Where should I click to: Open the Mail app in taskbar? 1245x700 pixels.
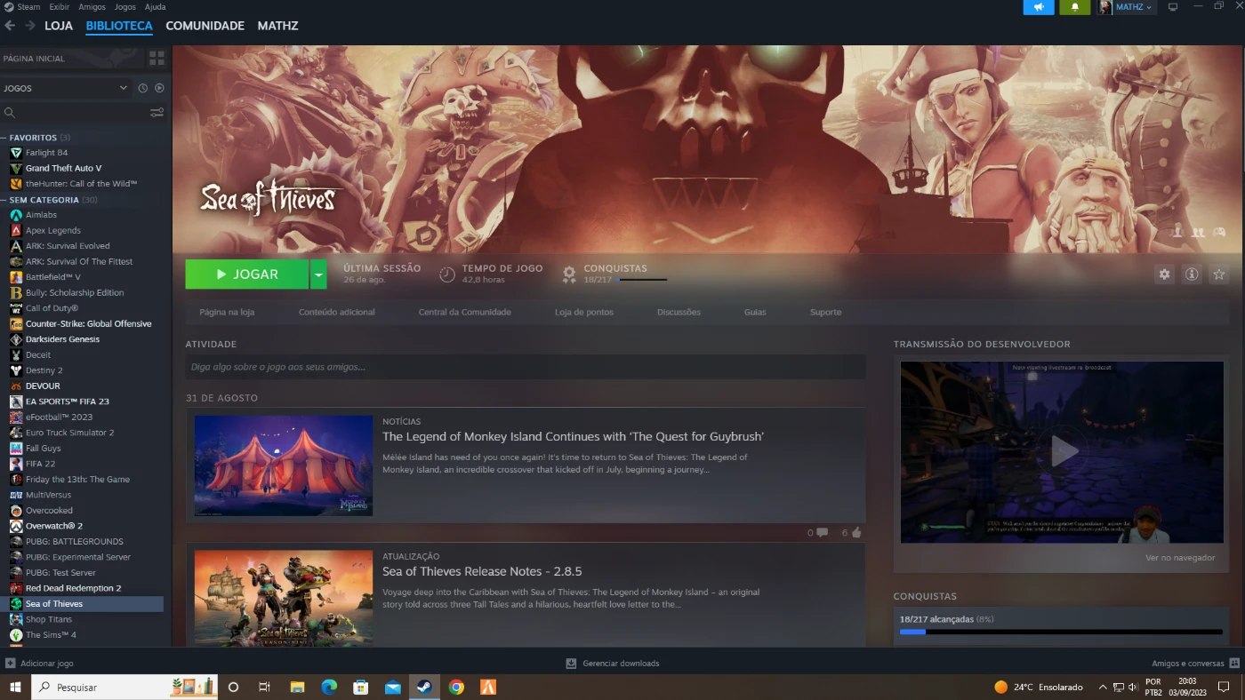click(392, 687)
